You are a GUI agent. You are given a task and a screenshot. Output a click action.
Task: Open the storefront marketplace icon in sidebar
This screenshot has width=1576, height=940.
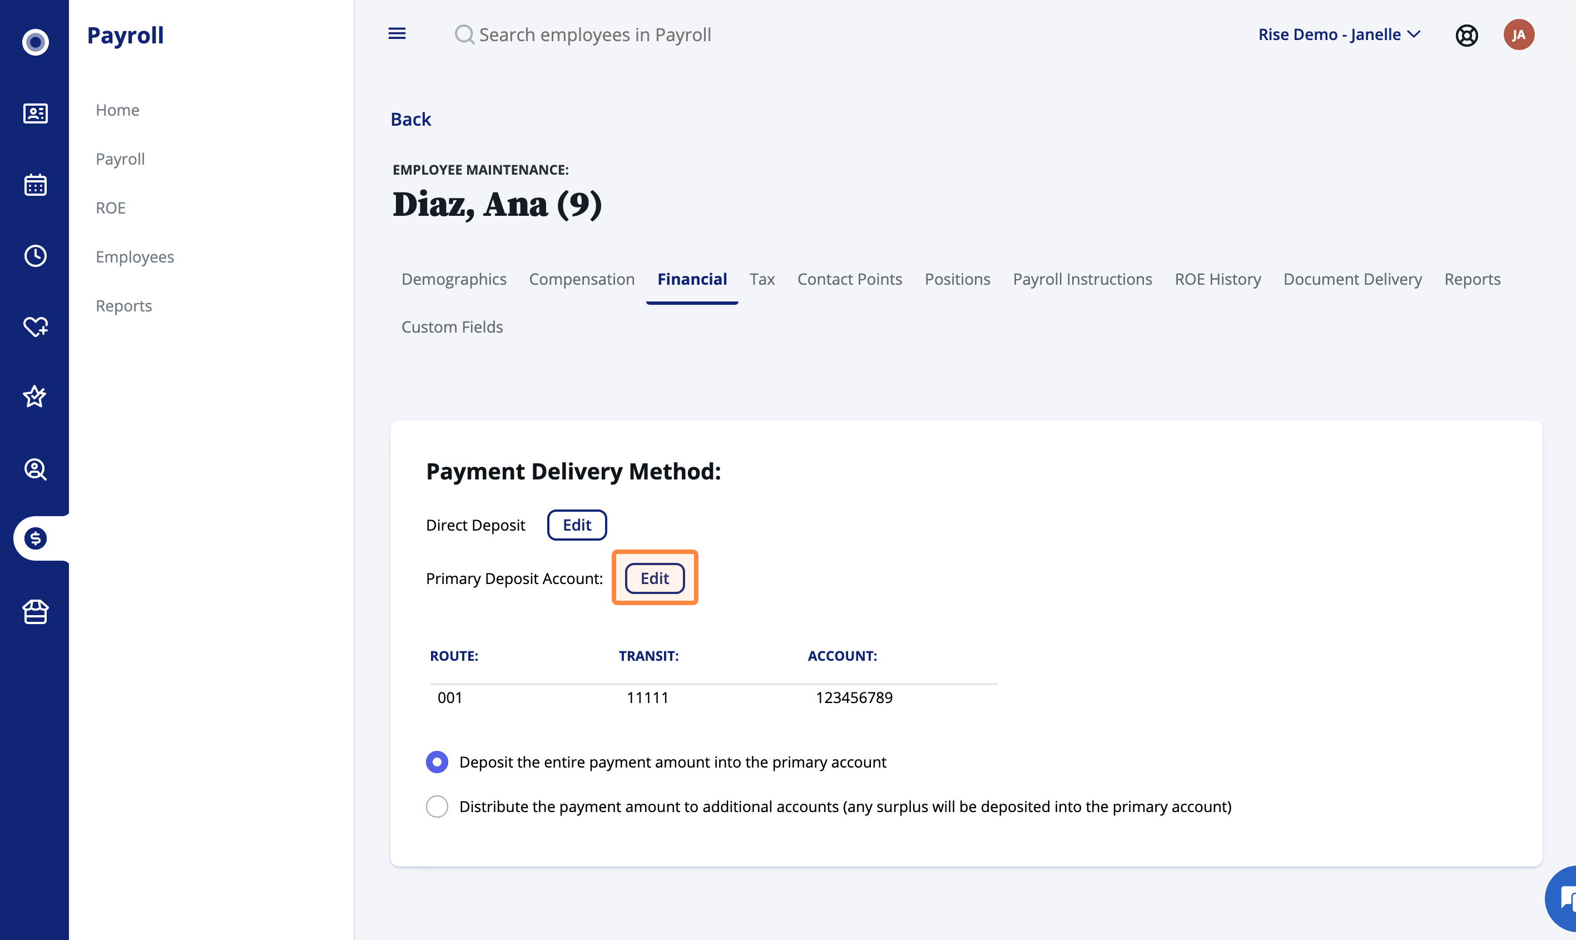tap(36, 612)
